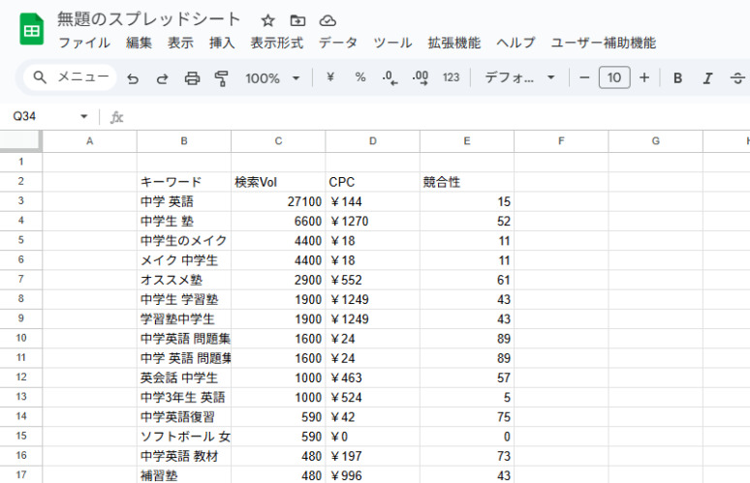Increase font size with plus button
Screen dimensions: 750x483
644,77
